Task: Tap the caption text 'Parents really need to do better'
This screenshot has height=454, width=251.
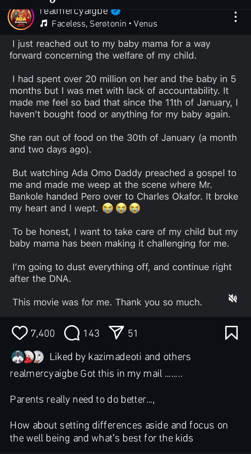Action: pos(82,399)
